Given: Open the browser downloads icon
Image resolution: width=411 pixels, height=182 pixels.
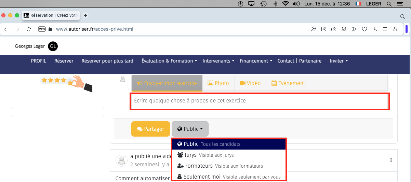Looking at the screenshot, I should [375, 29].
